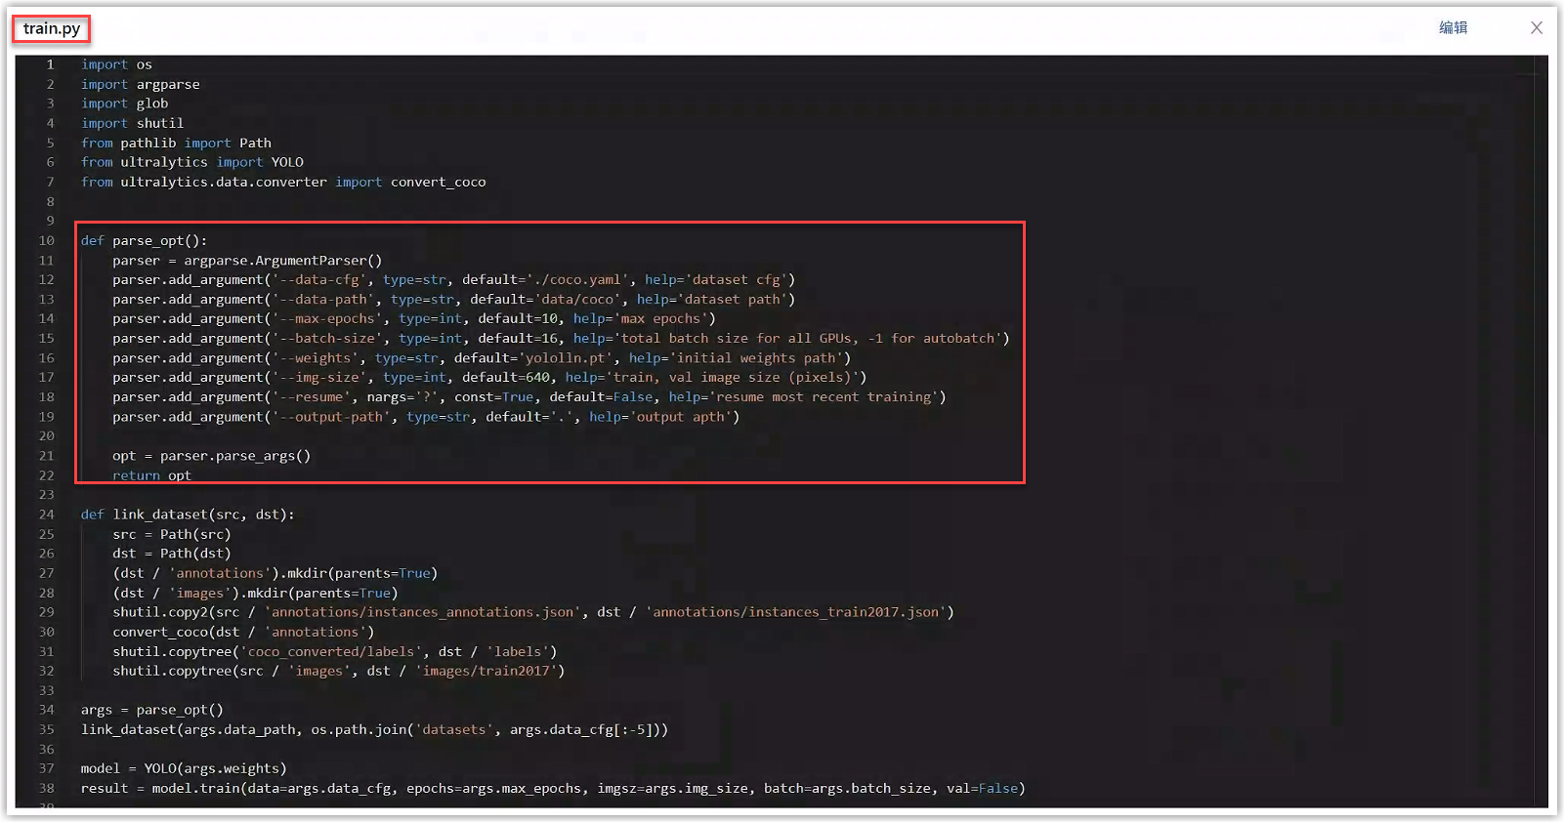Click the '--batch-size' argument line

point(561,338)
